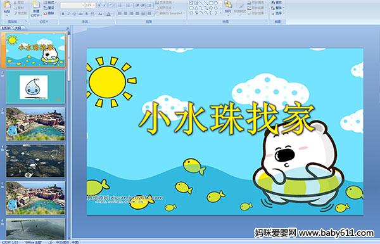Click the Reset slide button
This screenshot has height=244, width=380.
(x=49, y=8)
